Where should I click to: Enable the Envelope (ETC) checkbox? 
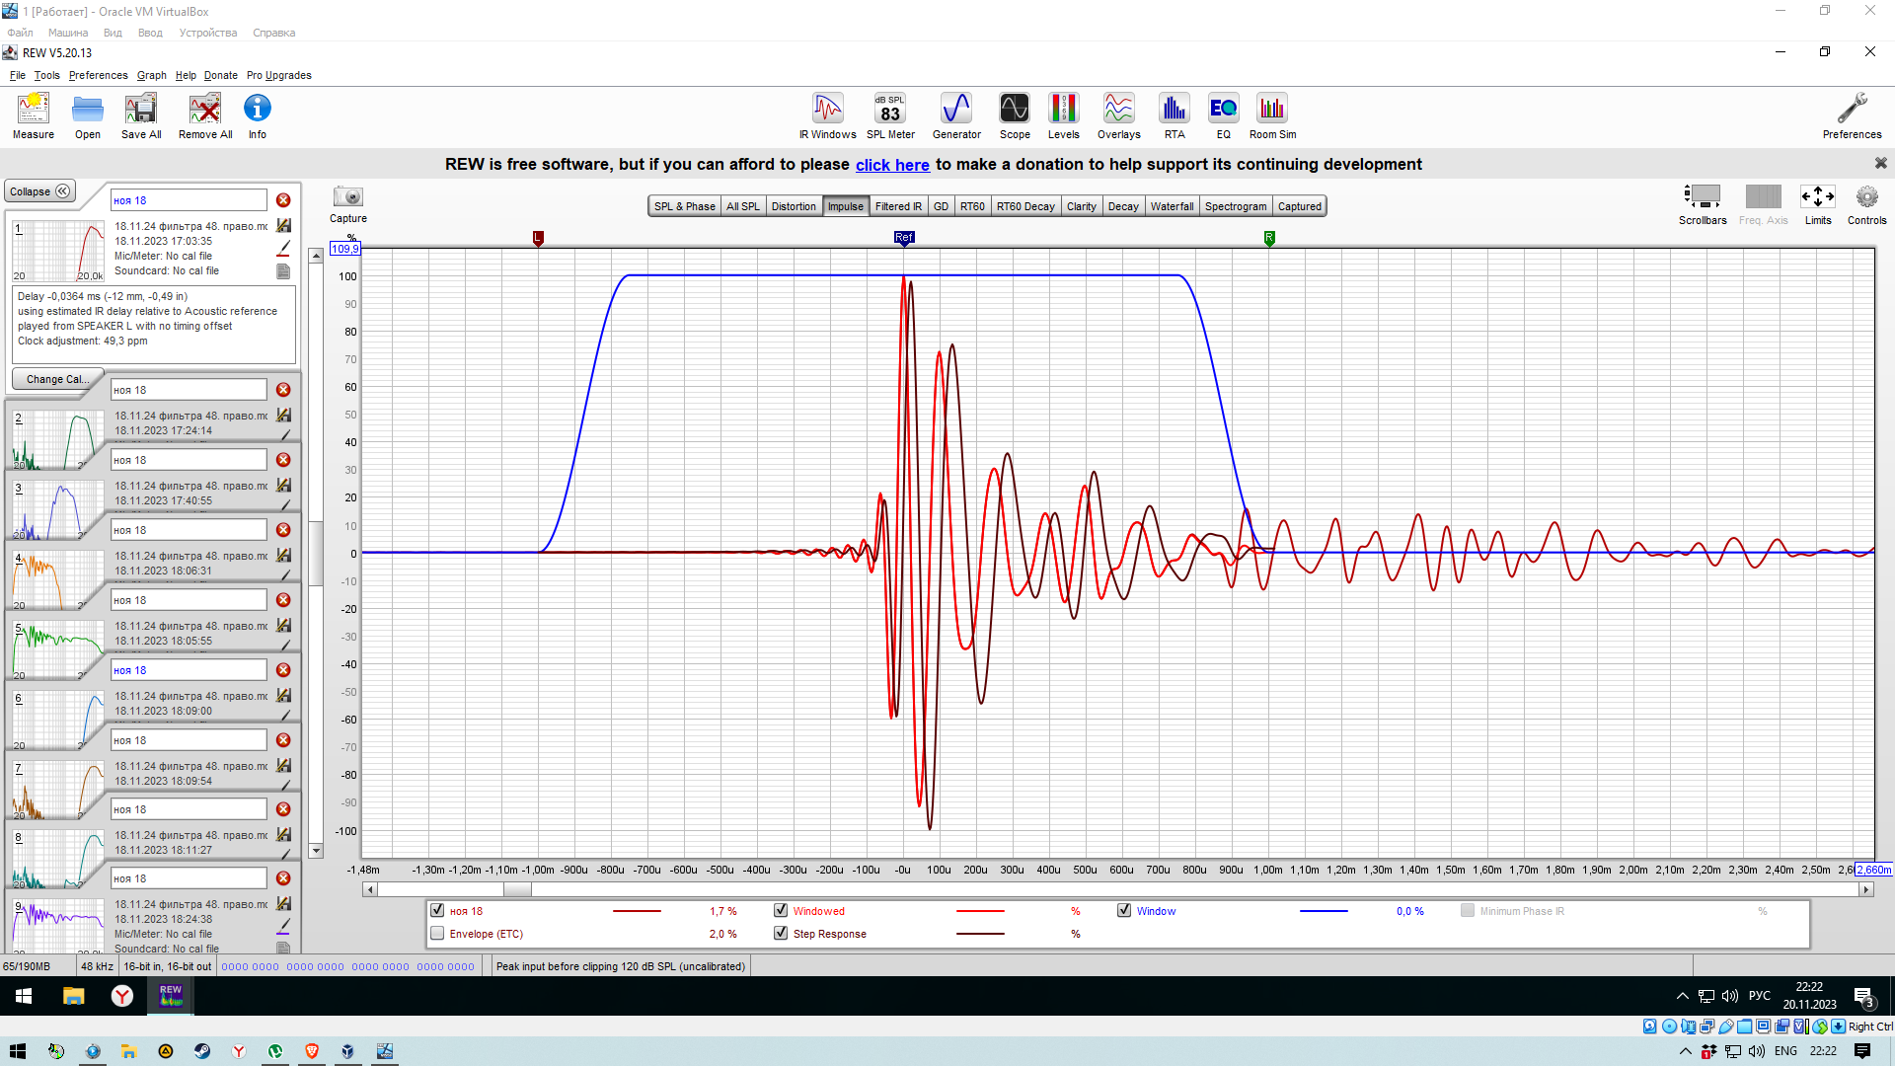coord(437,934)
